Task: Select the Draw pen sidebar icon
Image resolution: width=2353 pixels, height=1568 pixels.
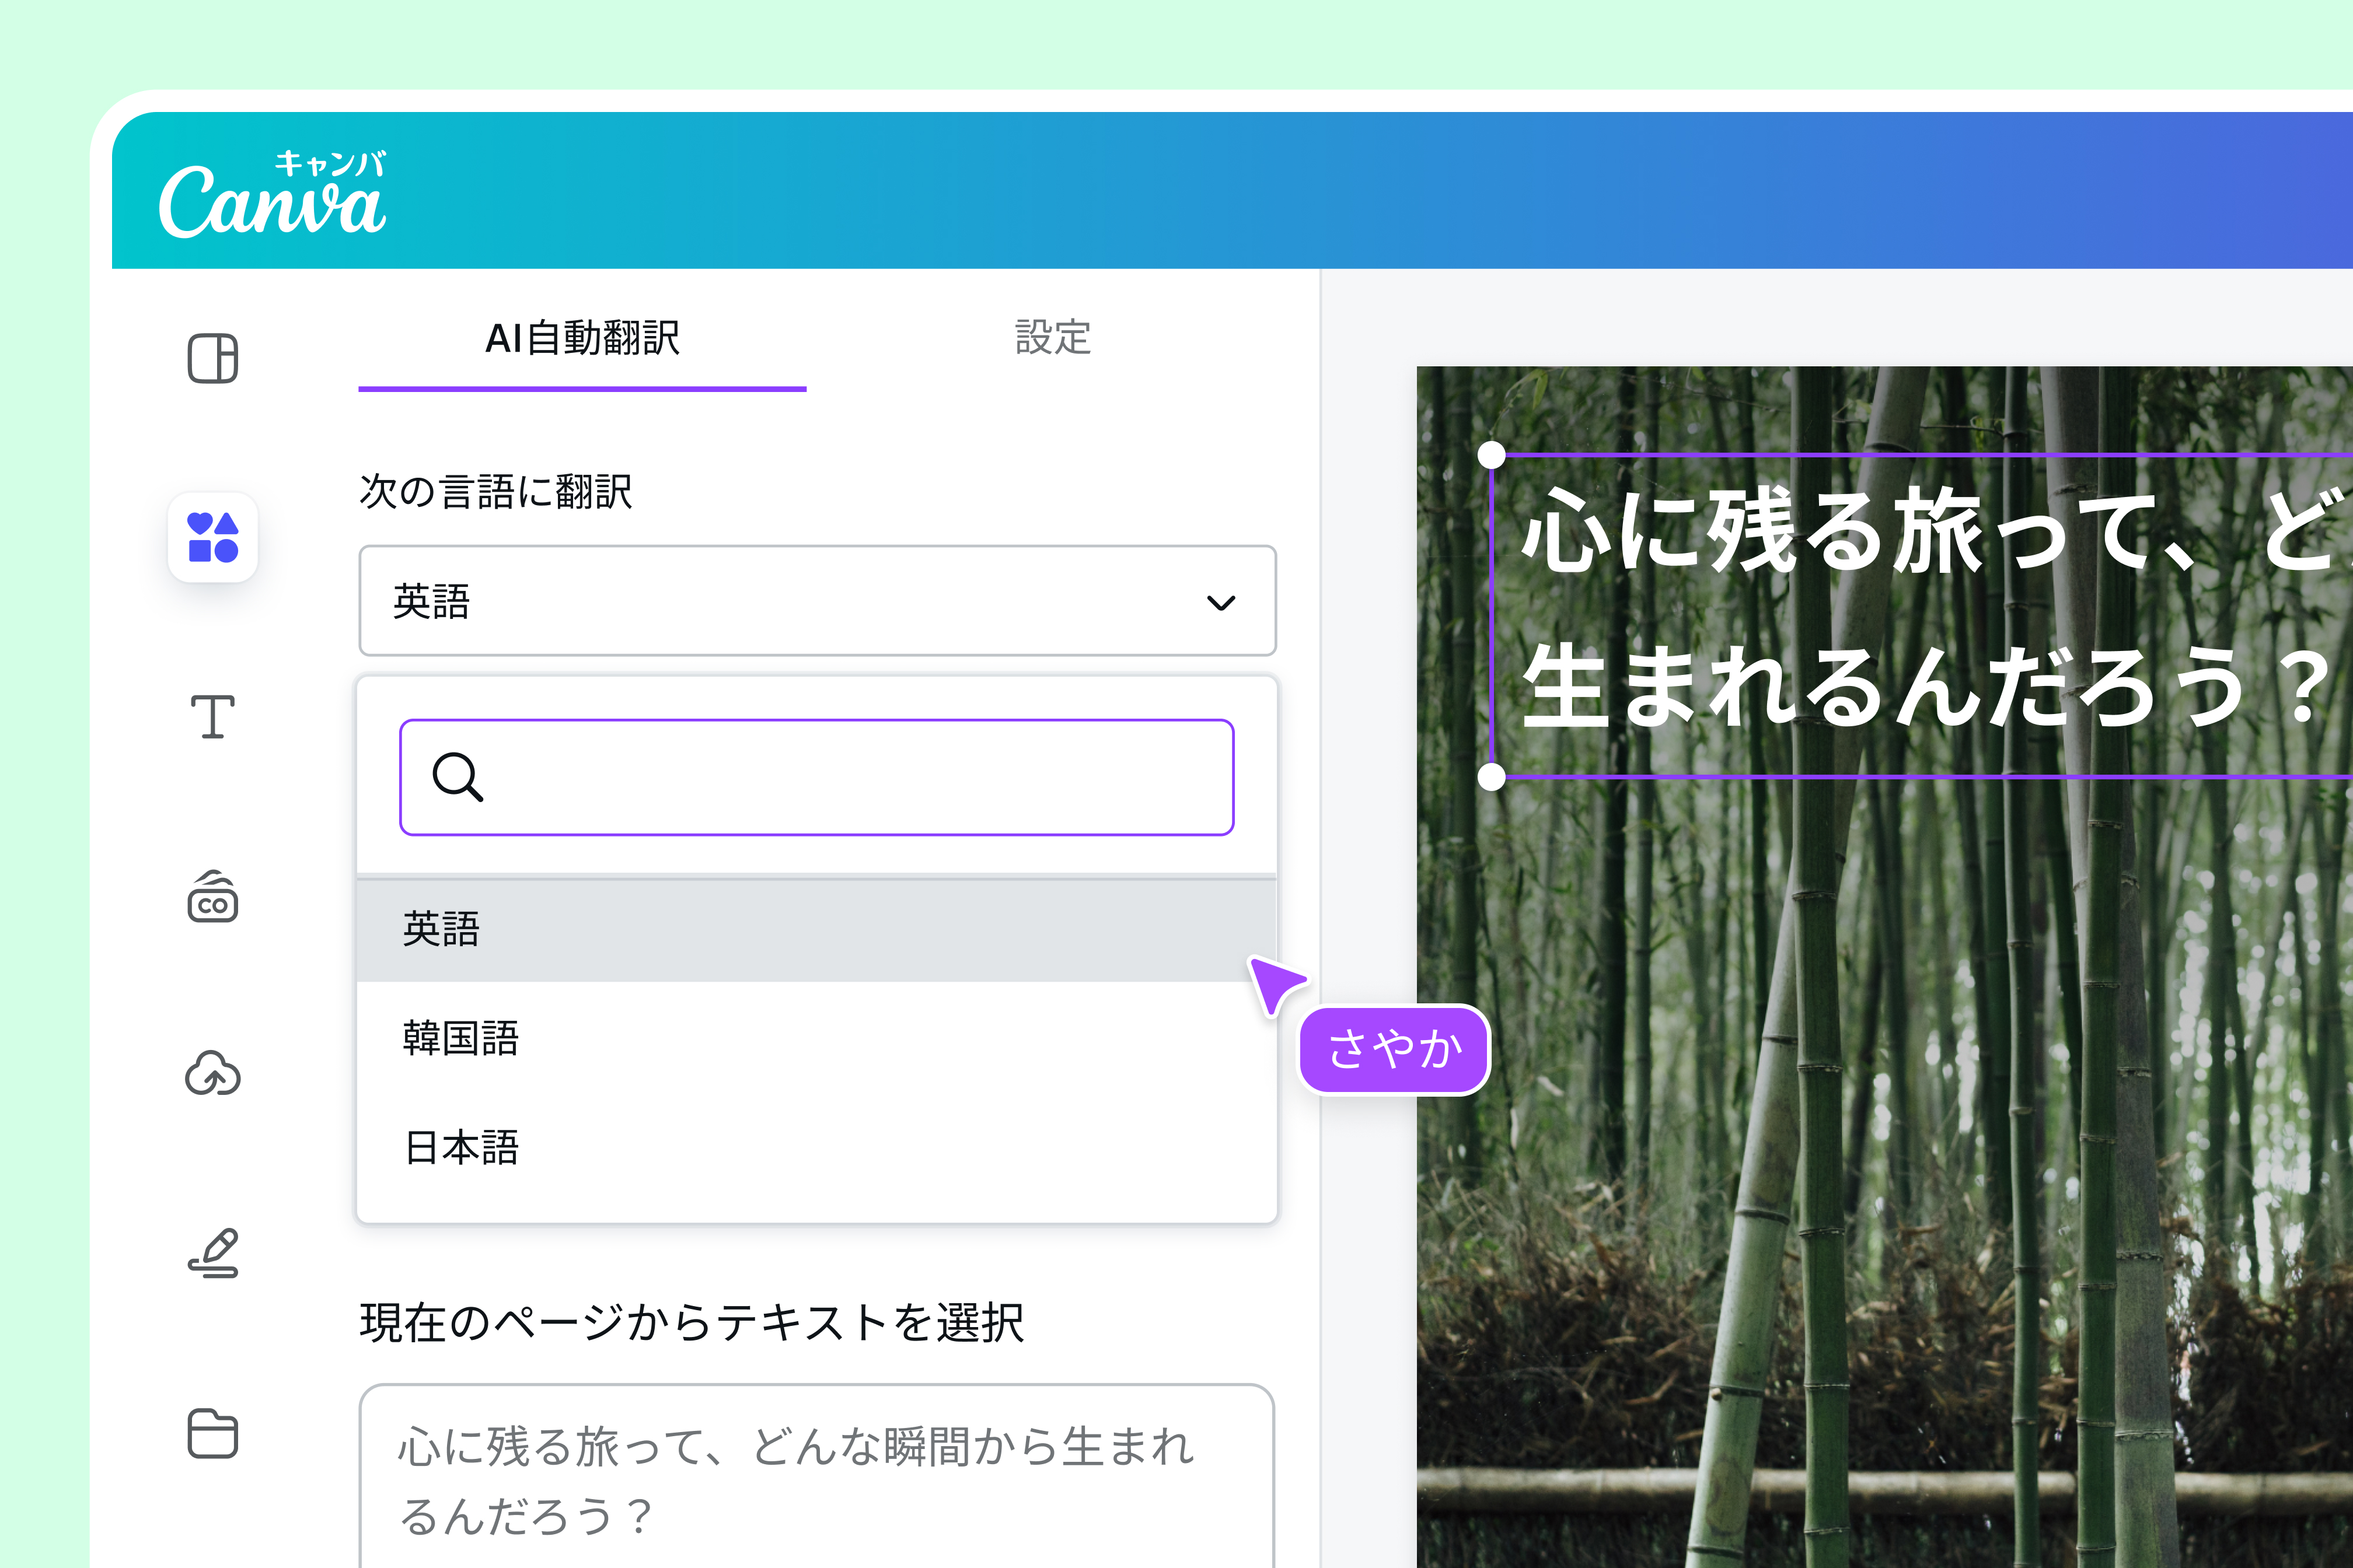Action: coord(213,1253)
